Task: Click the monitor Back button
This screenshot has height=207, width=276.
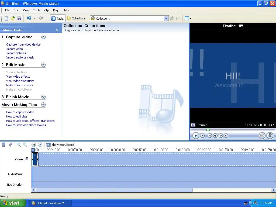Action: [x=210, y=136]
